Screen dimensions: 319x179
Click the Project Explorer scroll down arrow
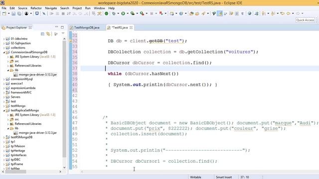[x=64, y=168]
